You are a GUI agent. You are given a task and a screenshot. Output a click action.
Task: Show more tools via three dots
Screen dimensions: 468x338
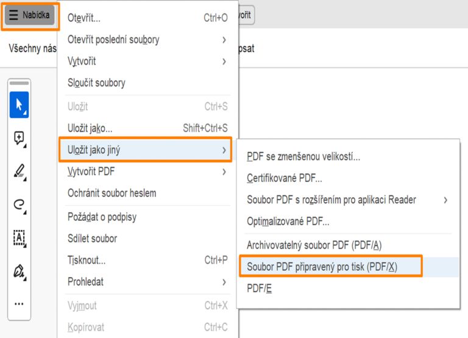click(19, 303)
